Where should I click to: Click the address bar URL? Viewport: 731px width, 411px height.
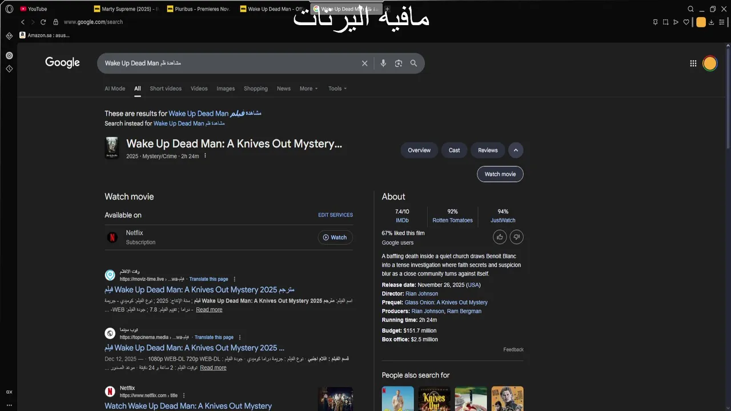[93, 22]
